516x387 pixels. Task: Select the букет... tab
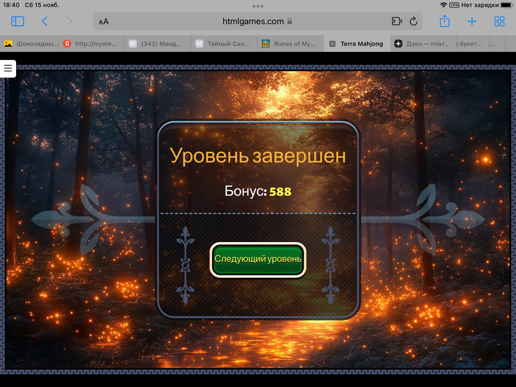[471, 44]
